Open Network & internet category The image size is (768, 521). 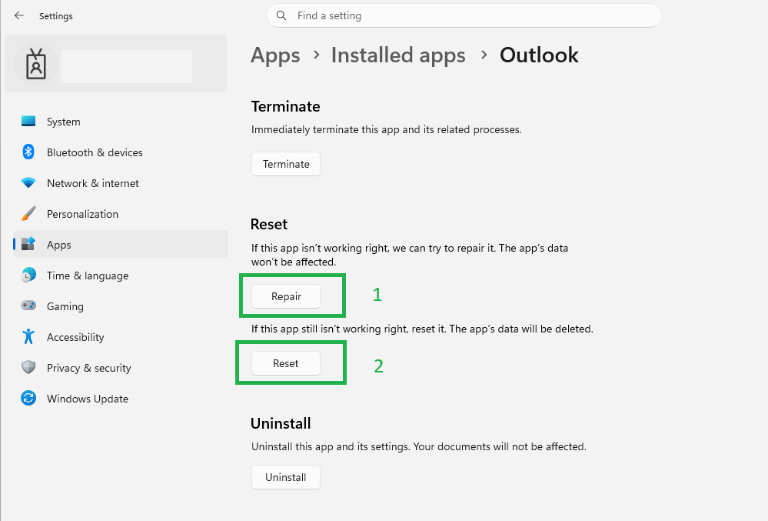pyautogui.click(x=121, y=183)
